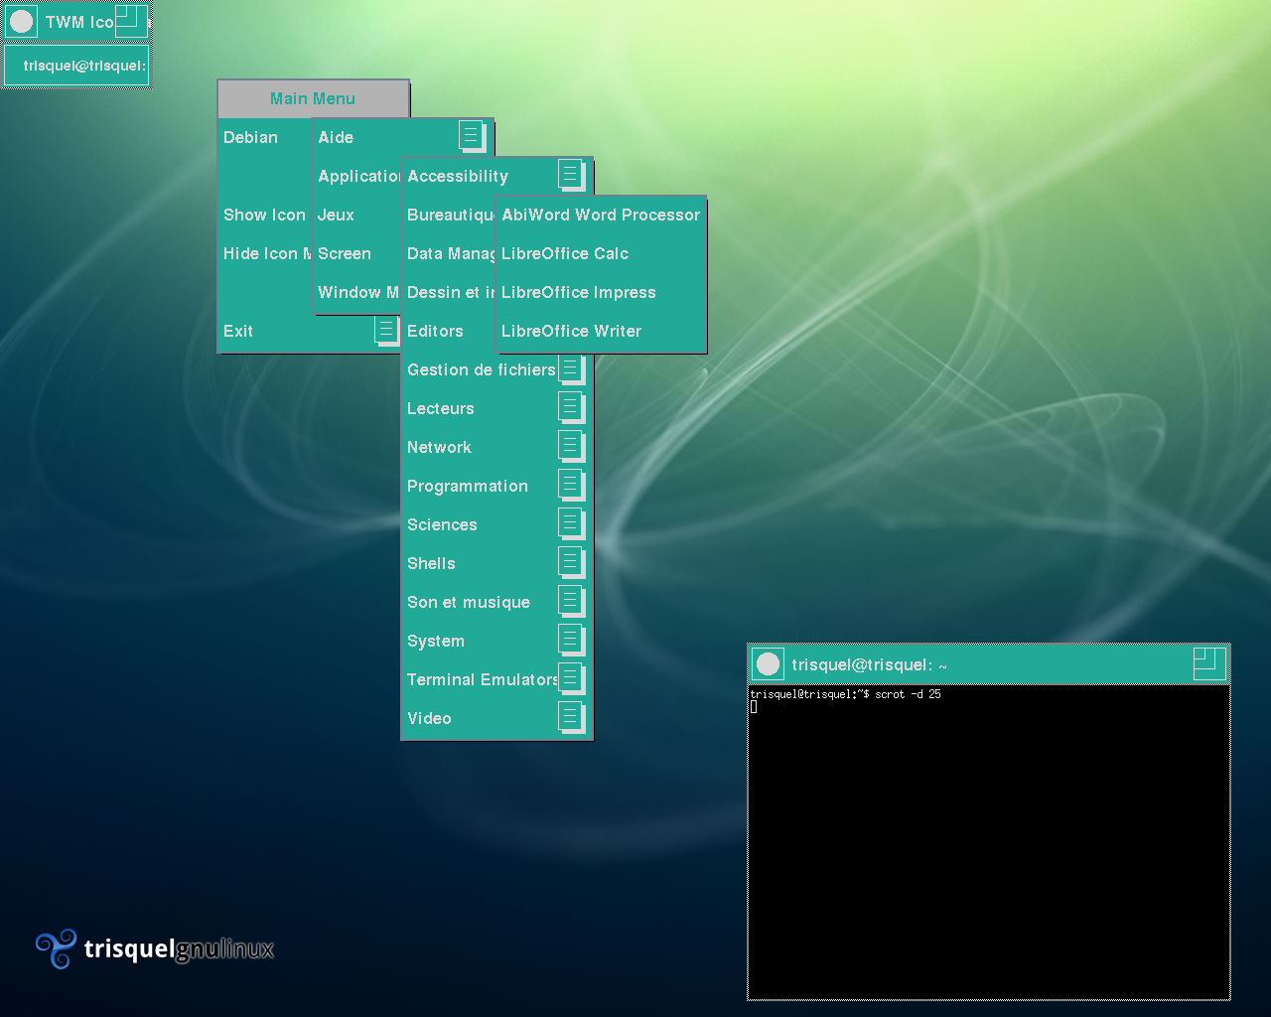Open the Debian entry in Main Menu
Screen dimensions: 1271x1017
click(264, 137)
